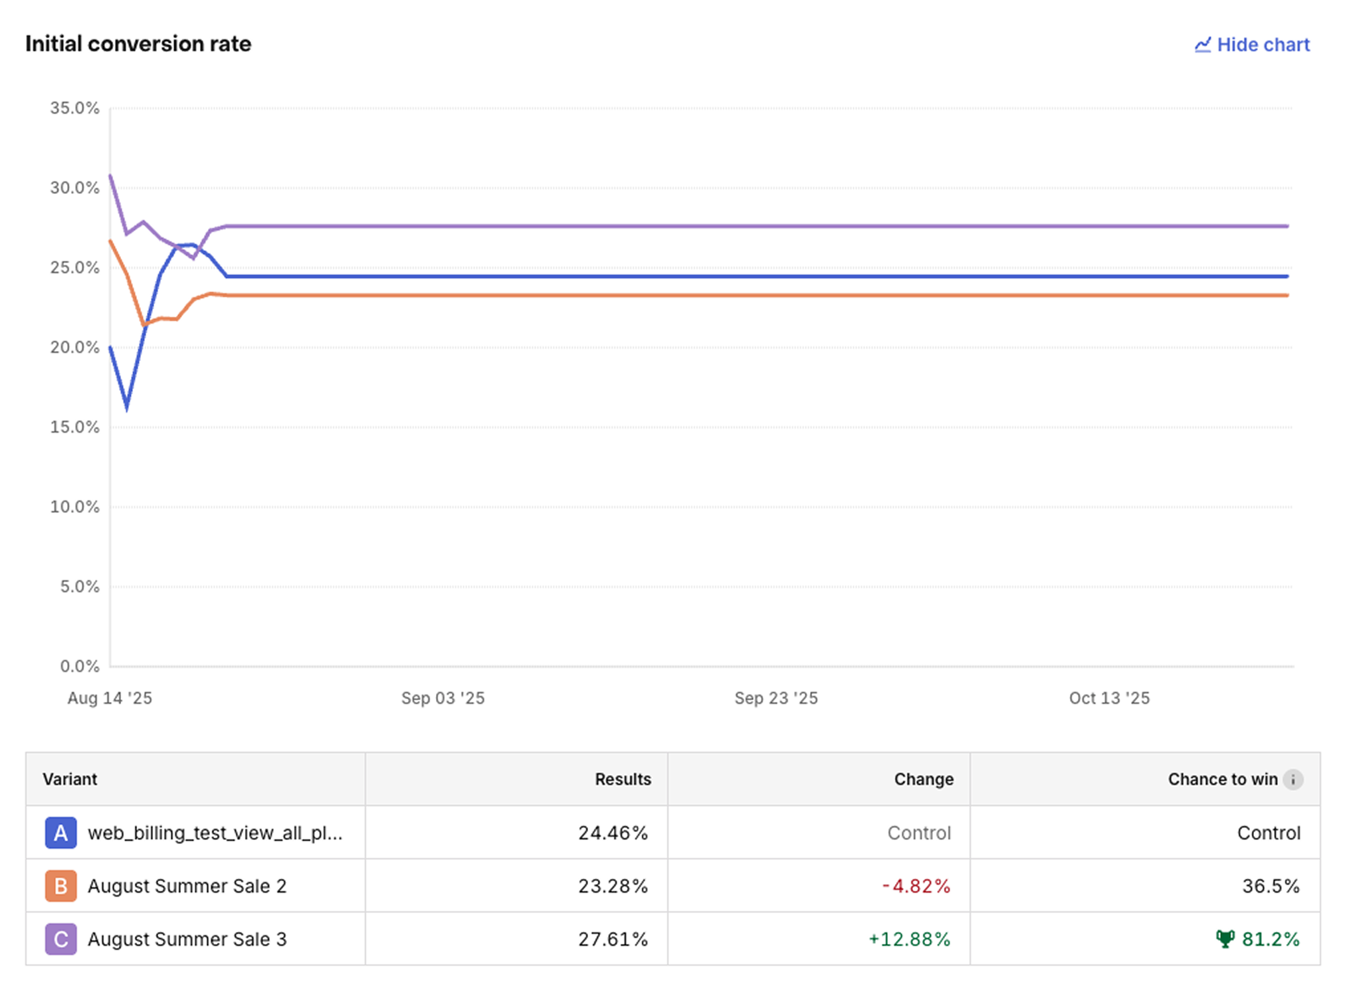
Task: Click the orange variant B badge
Action: click(x=60, y=886)
